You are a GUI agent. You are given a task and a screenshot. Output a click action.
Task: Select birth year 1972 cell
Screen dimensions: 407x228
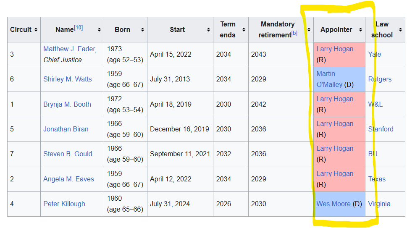(125, 104)
